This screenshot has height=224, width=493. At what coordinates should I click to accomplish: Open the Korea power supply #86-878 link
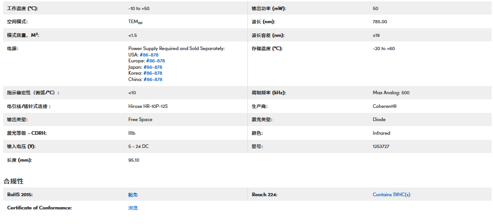(x=153, y=73)
